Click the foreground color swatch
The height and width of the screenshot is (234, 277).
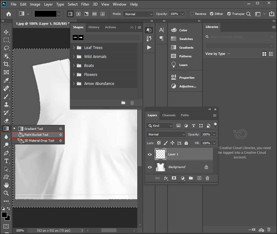pyautogui.click(x=4, y=215)
